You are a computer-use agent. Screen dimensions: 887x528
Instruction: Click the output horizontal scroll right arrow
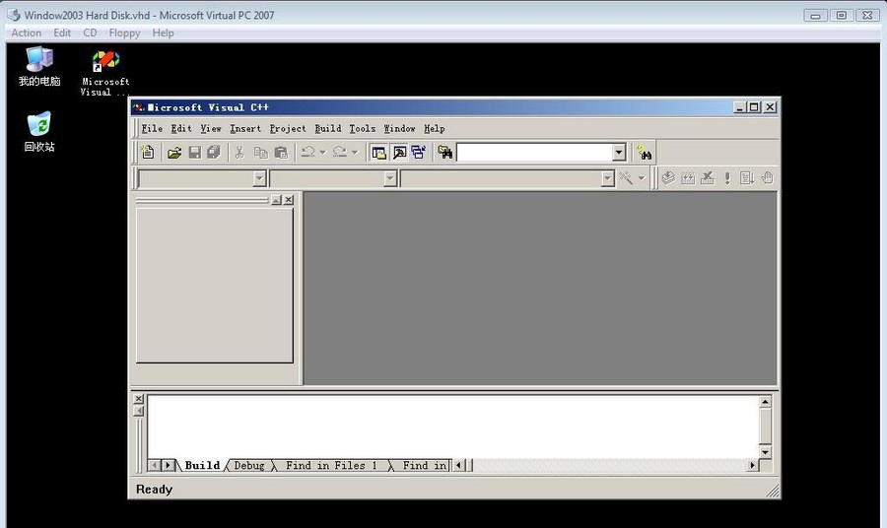[x=752, y=465]
